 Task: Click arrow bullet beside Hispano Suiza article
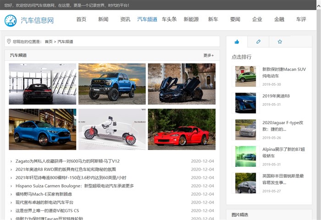11,186
